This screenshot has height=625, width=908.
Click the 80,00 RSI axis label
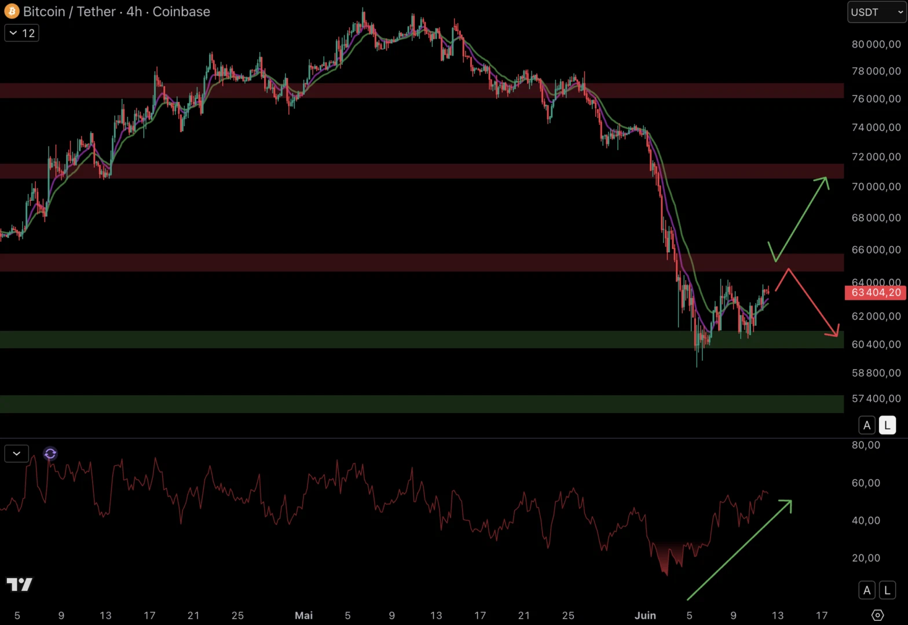click(866, 445)
